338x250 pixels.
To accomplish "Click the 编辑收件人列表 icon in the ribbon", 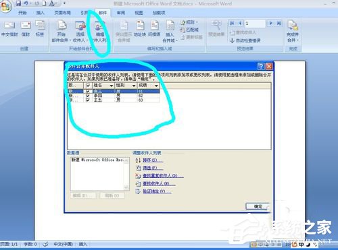I will pos(100,26).
